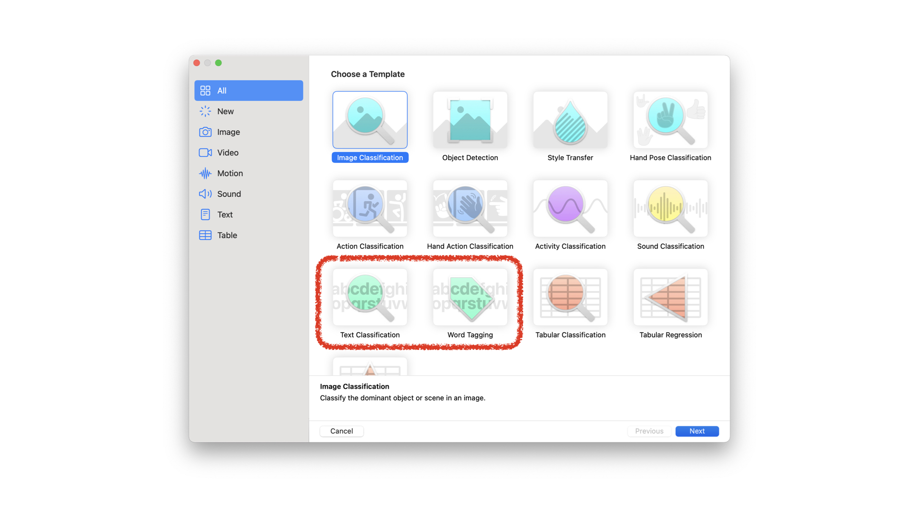Open the Motion template category
This screenshot has height=517, width=919.
248,173
